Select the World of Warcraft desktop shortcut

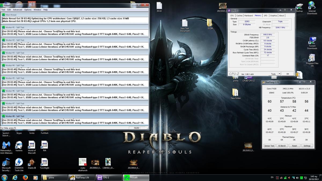[32, 147]
